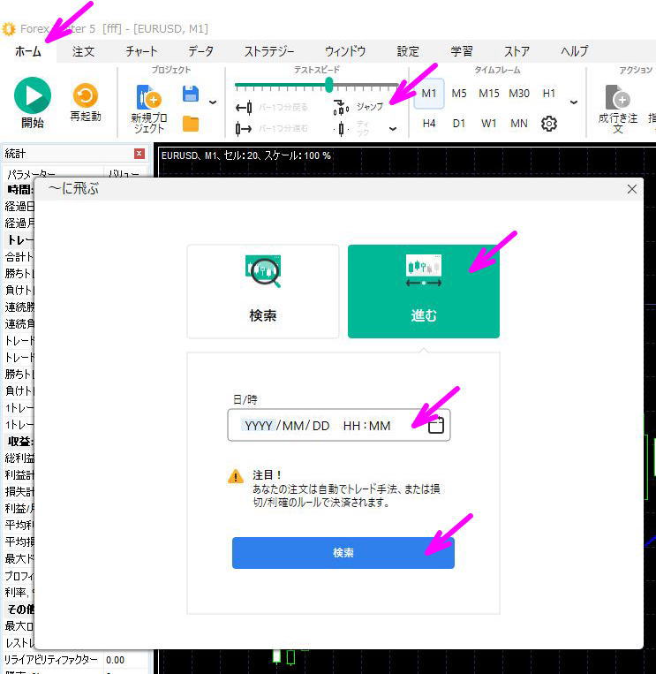
Task: Select the M1 timeframe
Action: [x=429, y=94]
